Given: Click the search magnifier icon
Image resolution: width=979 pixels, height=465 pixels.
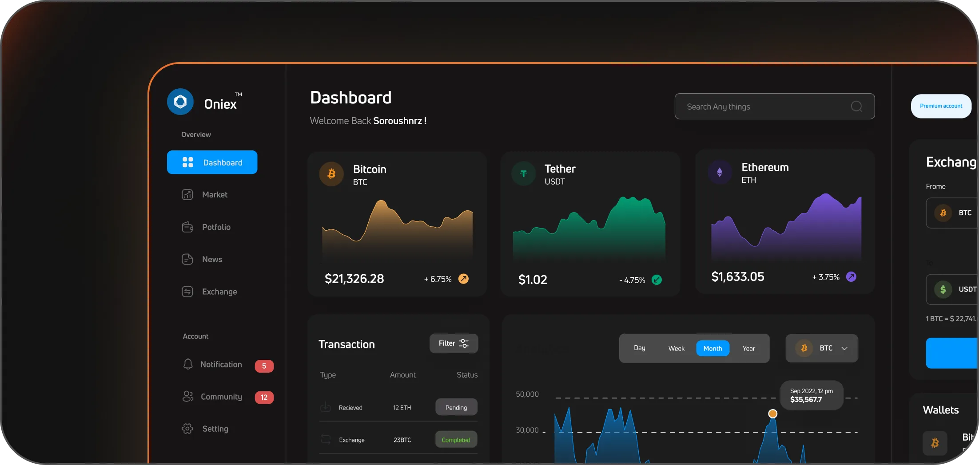Looking at the screenshot, I should [x=856, y=106].
